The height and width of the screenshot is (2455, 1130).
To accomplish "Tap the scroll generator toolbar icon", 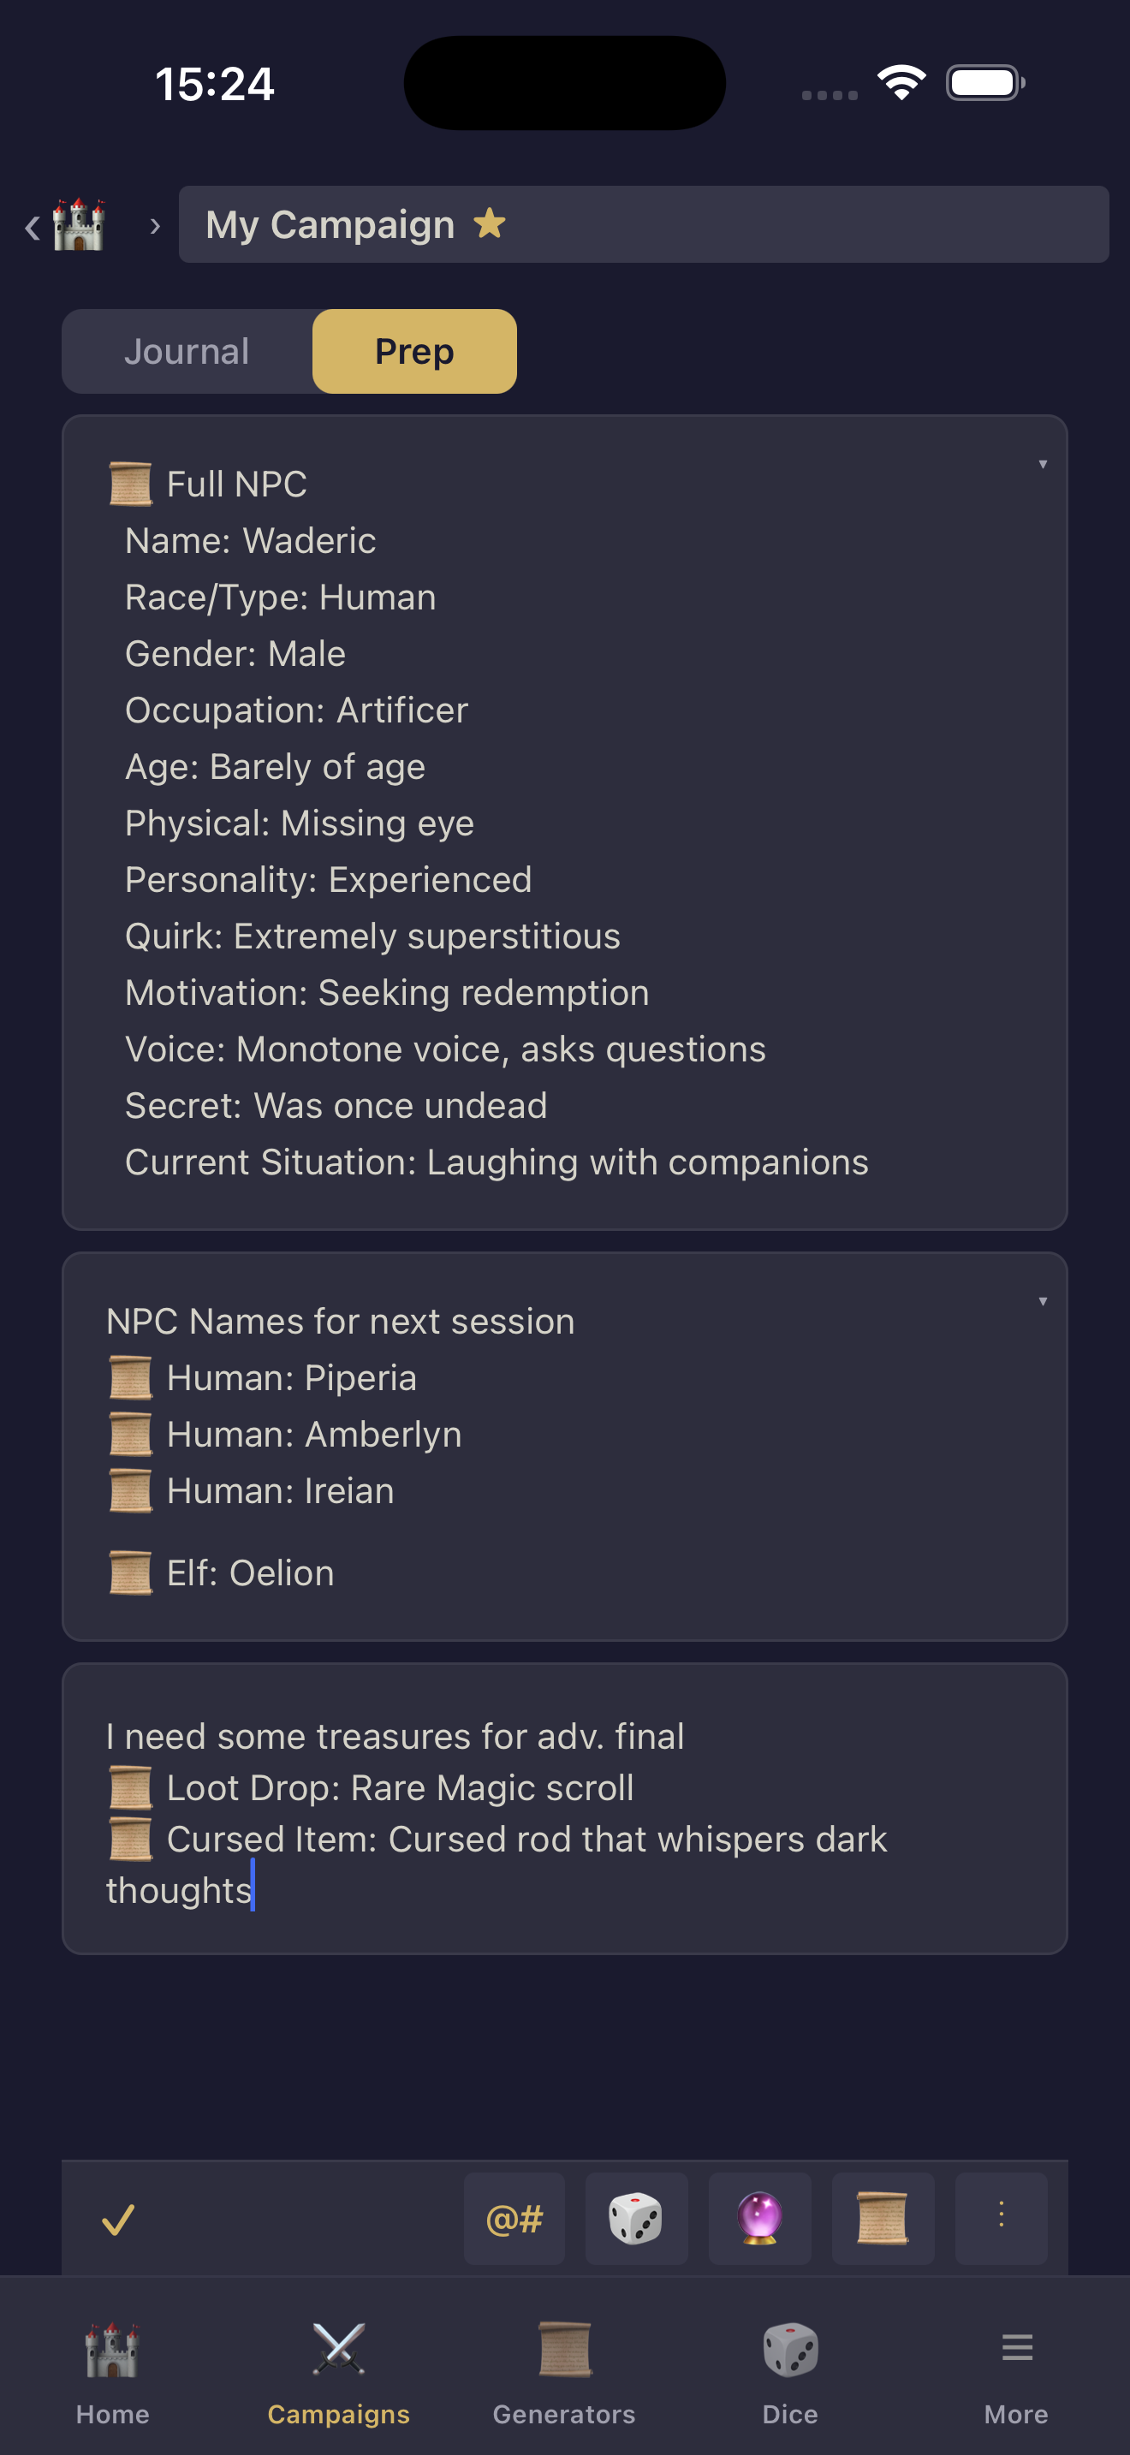I will [883, 2220].
